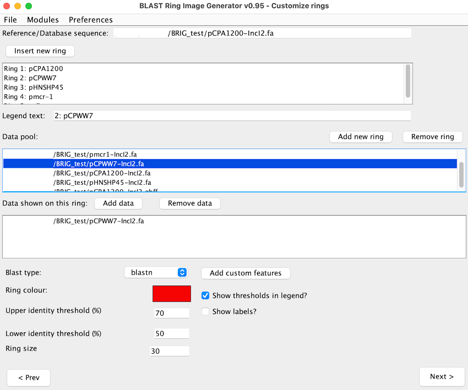Click the Insert new ring button
468x390 pixels.
tap(40, 51)
